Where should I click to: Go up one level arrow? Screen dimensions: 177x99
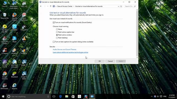tap(51, 6)
